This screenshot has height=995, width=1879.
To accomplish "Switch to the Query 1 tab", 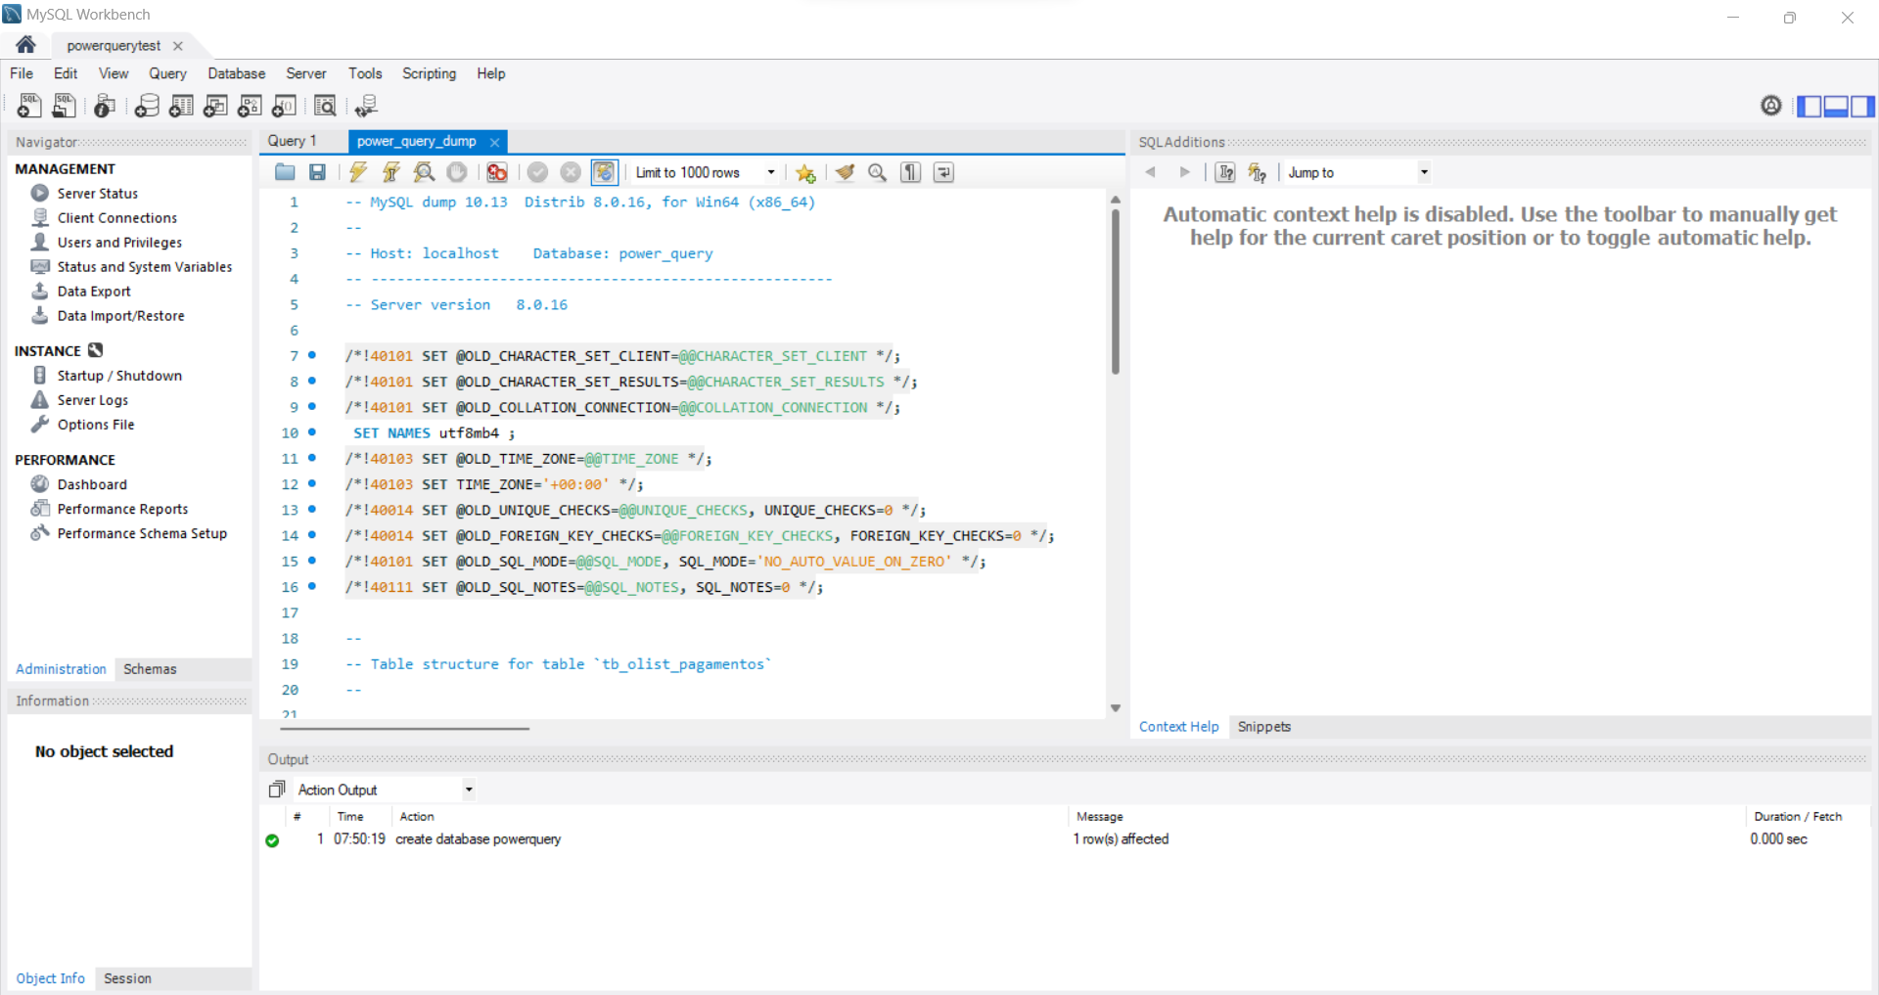I will tap(293, 141).
